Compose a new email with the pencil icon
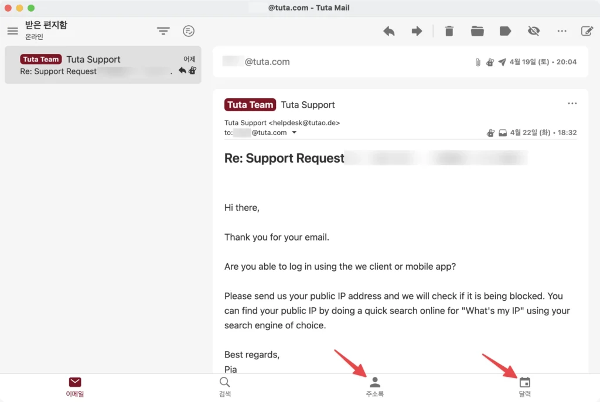 (587, 31)
